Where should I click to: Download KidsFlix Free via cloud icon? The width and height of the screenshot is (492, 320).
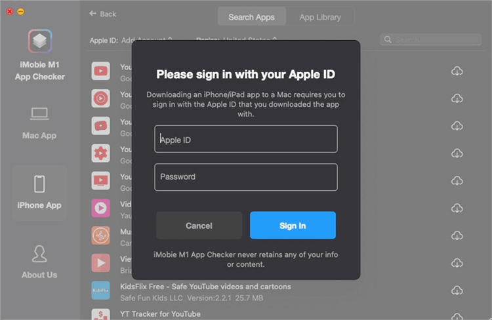click(457, 290)
